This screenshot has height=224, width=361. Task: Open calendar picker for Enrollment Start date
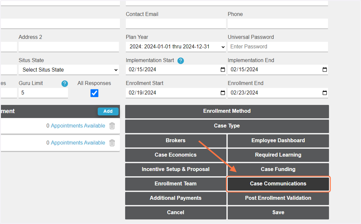[223, 93]
